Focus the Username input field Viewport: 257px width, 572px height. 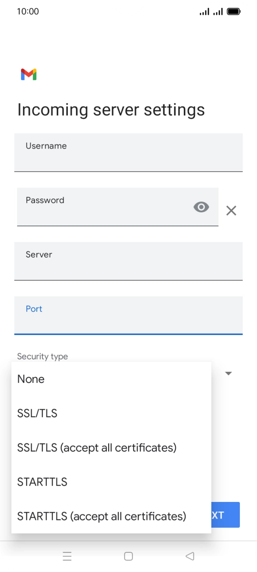(x=128, y=152)
